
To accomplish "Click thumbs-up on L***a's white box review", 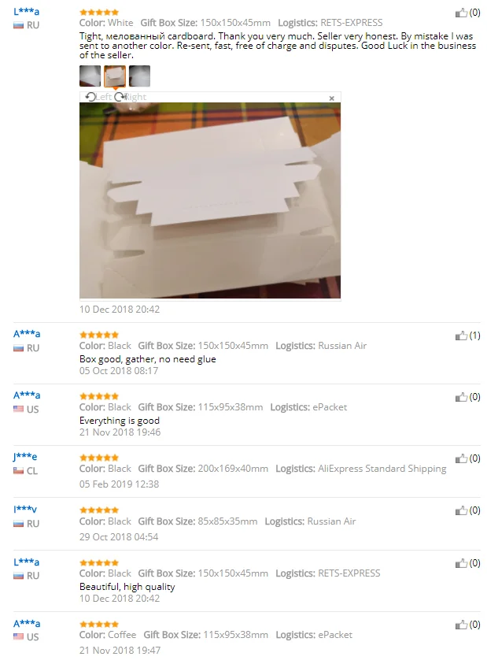I will click(461, 13).
